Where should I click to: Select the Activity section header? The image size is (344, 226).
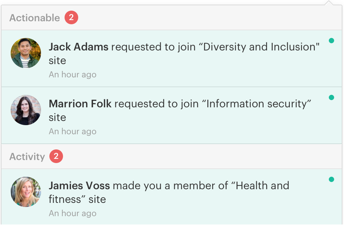pos(27,157)
